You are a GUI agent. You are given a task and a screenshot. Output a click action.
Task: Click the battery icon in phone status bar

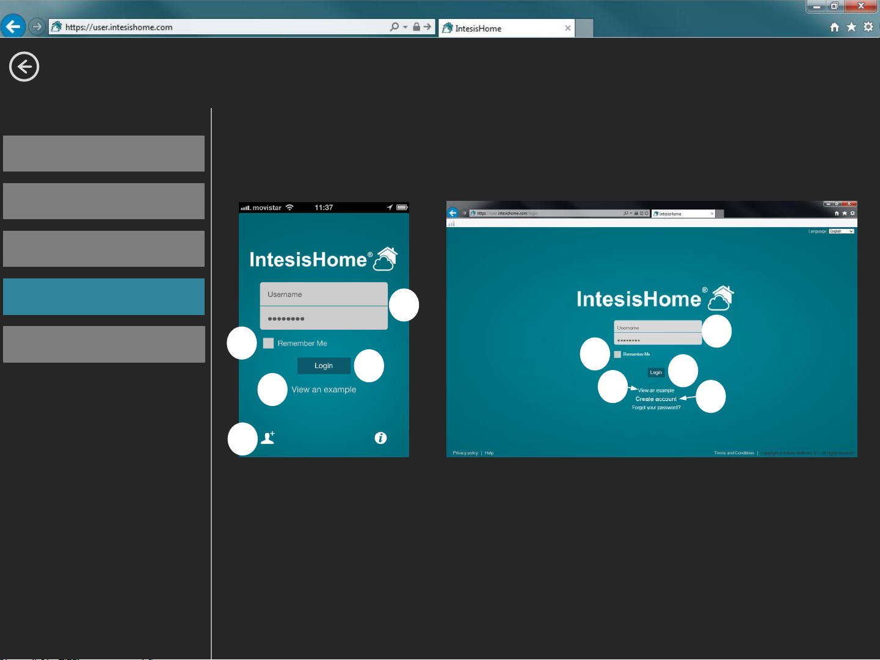pyautogui.click(x=402, y=208)
